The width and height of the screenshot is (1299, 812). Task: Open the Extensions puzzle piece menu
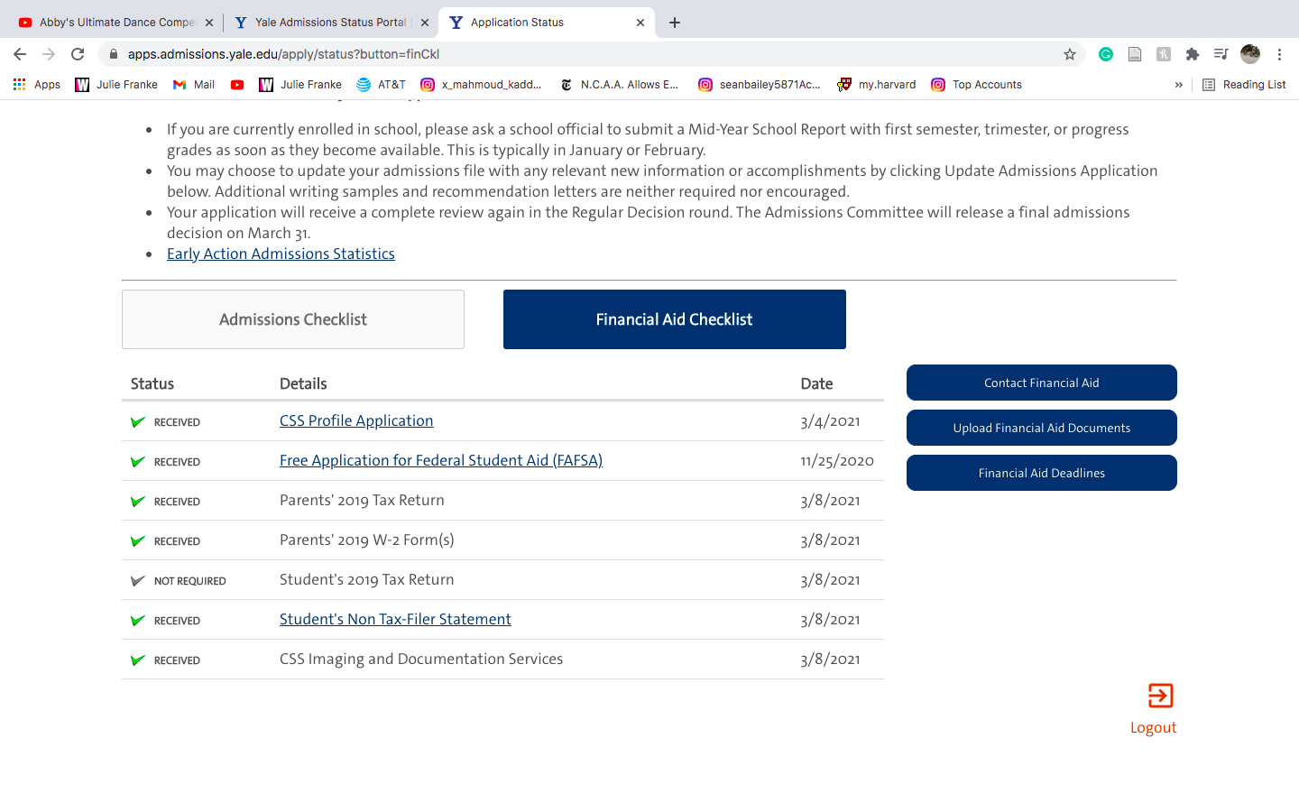(1193, 54)
